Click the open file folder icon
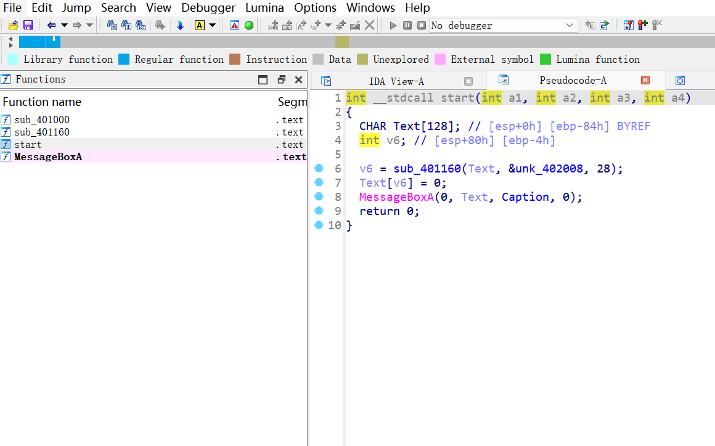The height and width of the screenshot is (446, 715). pos(13,25)
